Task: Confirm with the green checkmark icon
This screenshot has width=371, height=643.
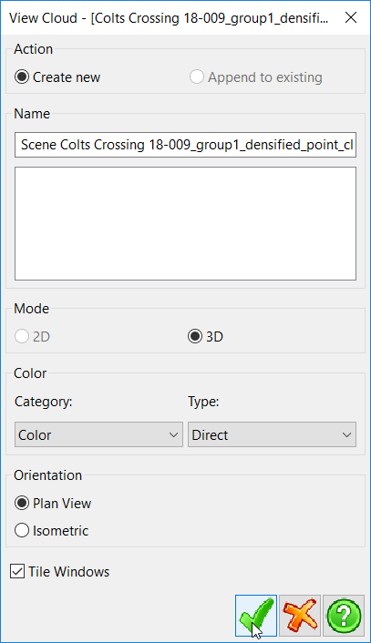Action: 256,616
